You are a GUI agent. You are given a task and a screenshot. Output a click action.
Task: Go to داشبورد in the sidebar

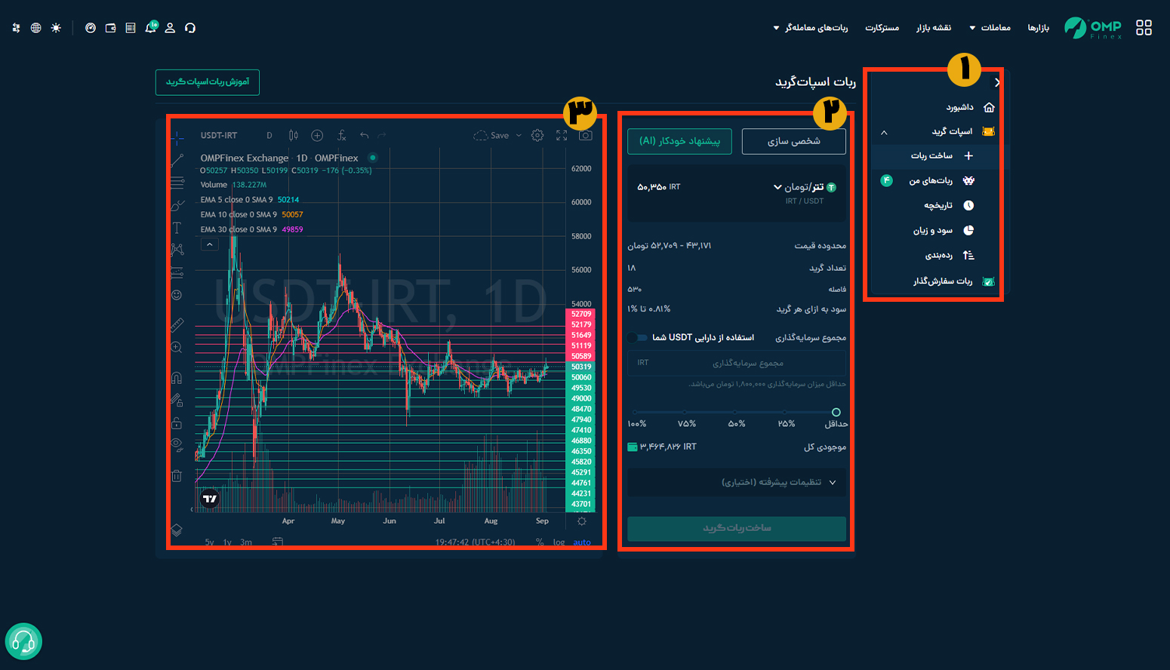tap(970, 107)
